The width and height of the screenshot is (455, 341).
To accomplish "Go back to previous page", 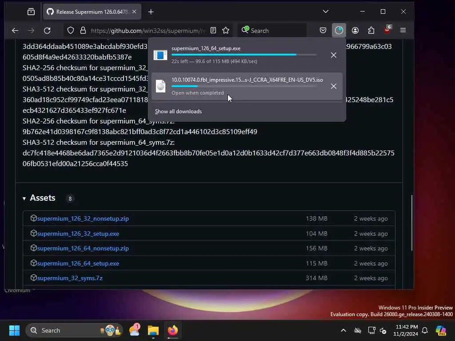I will click(x=15, y=31).
